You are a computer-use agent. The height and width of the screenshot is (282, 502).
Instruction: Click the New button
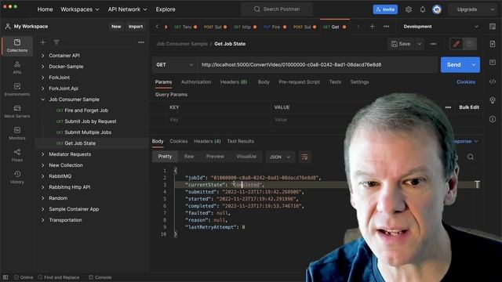click(x=116, y=27)
